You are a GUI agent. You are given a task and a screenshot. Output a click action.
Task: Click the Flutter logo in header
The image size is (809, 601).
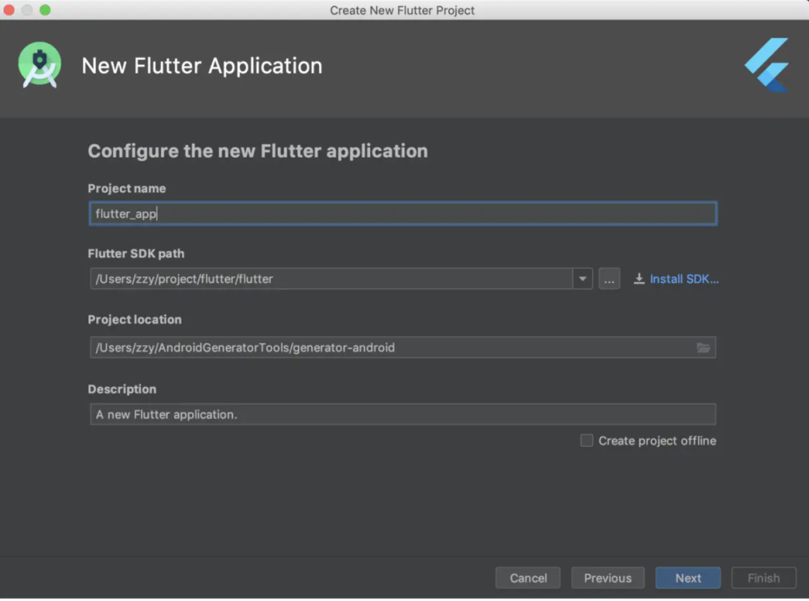click(767, 65)
